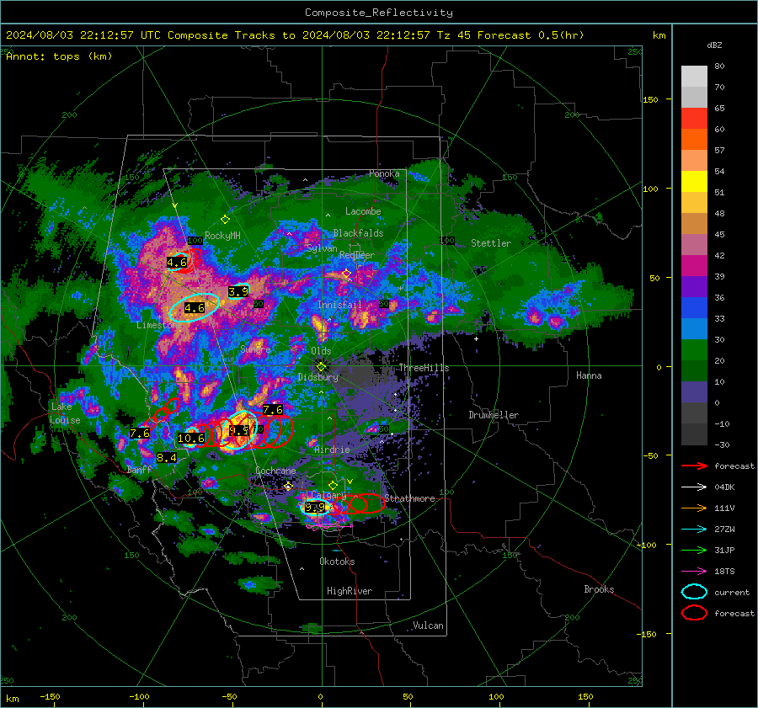Image resolution: width=758 pixels, height=708 pixels.
Task: Click the 7.6 tops label south of Didsbury
Action: point(273,410)
